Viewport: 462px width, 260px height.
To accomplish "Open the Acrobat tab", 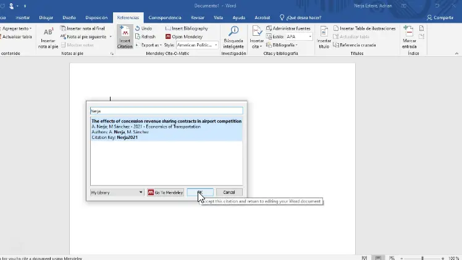I will pos(262,18).
